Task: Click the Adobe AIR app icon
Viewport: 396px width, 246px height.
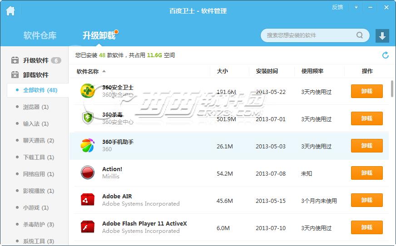Action: coord(87,200)
